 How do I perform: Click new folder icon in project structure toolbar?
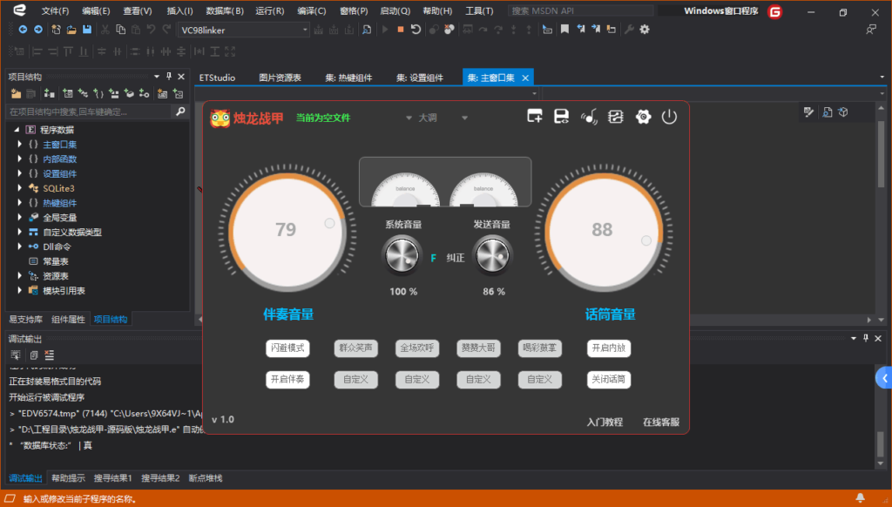click(x=16, y=94)
